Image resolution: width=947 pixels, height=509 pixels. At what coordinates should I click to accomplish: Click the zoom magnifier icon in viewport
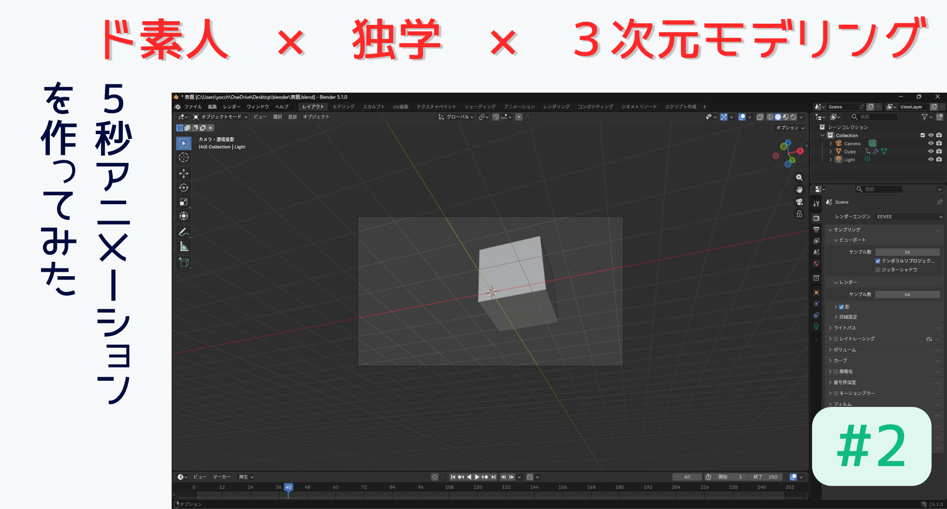(799, 178)
